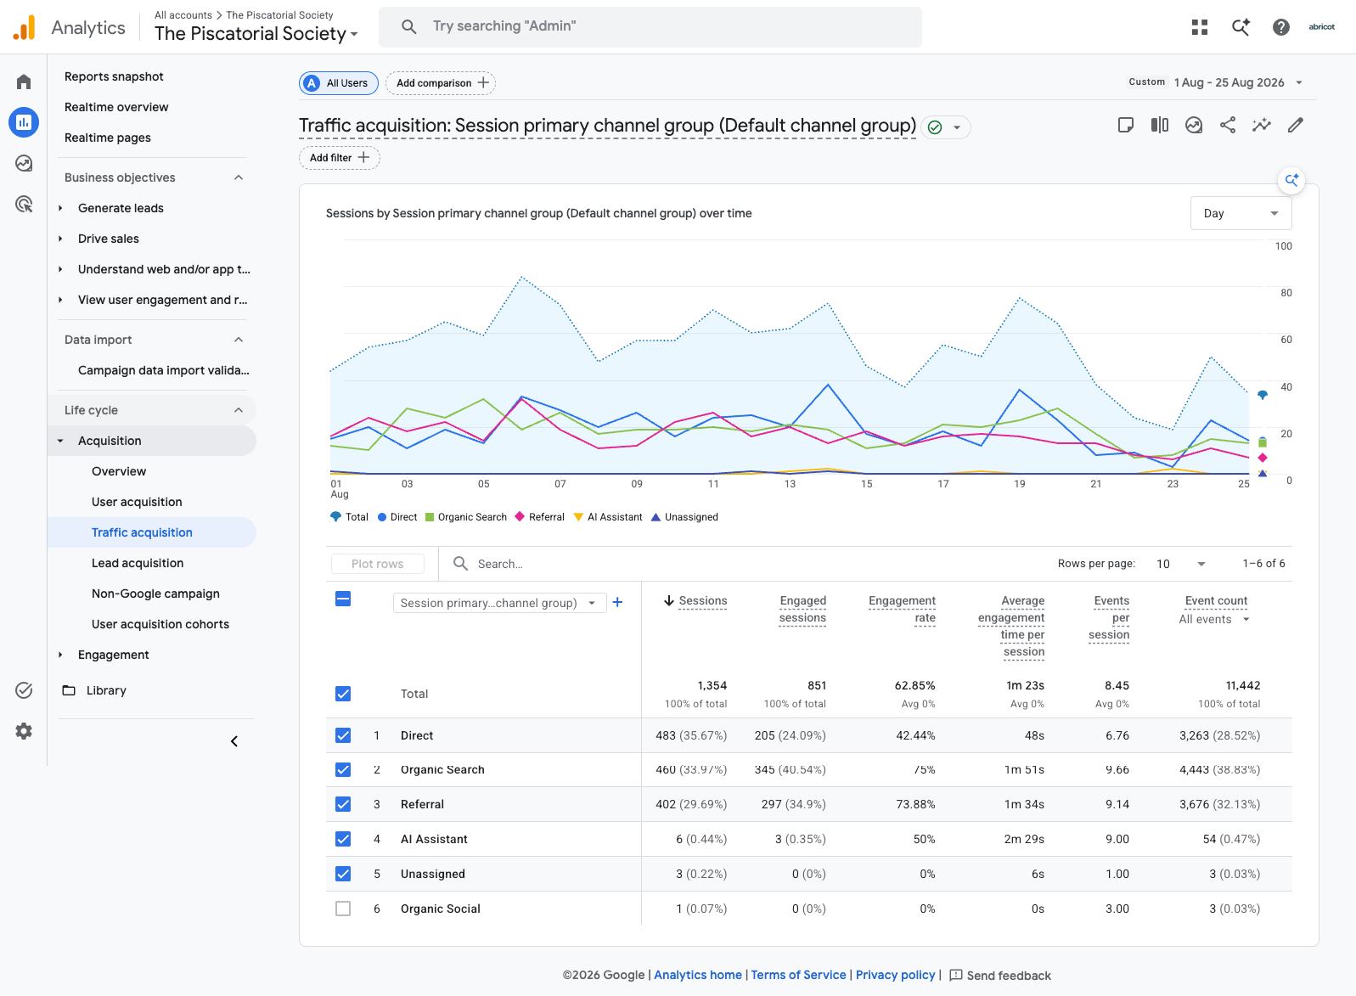This screenshot has width=1356, height=996.
Task: Uncheck the Unassigned row checkbox
Action: coord(343,874)
